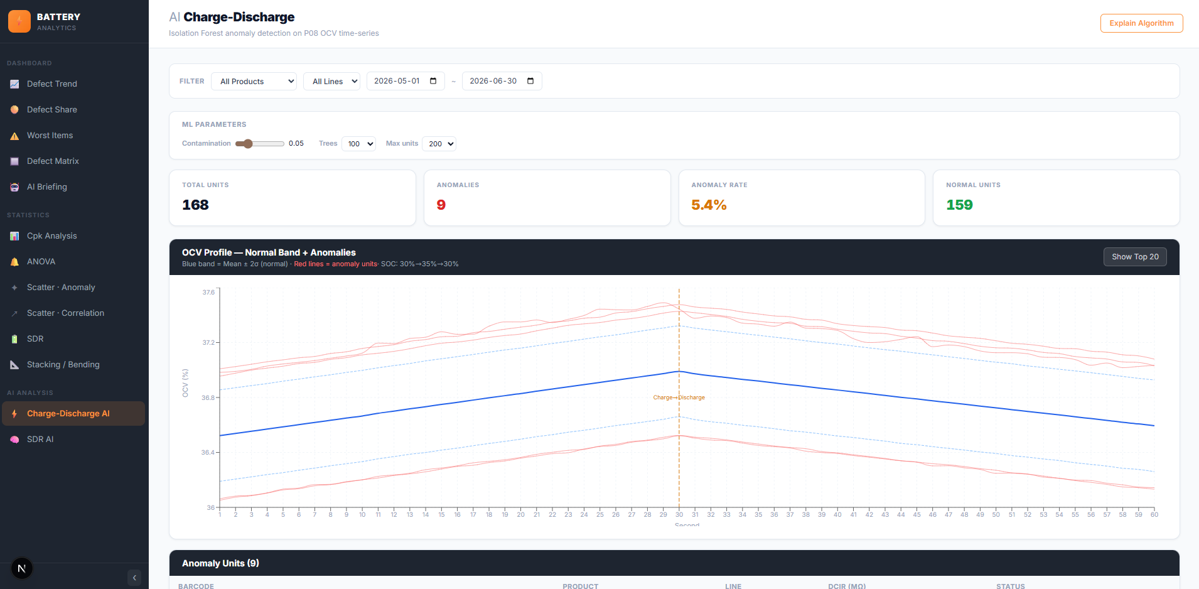Screen dimensions: 1199x589
Task: Open the start date calendar picker
Action: pos(433,81)
